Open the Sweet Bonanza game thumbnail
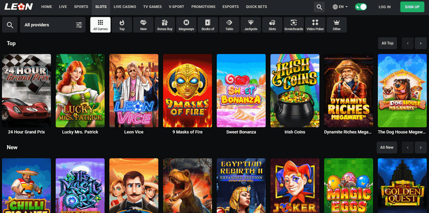Screen dimensions: 429x213 click(x=241, y=91)
